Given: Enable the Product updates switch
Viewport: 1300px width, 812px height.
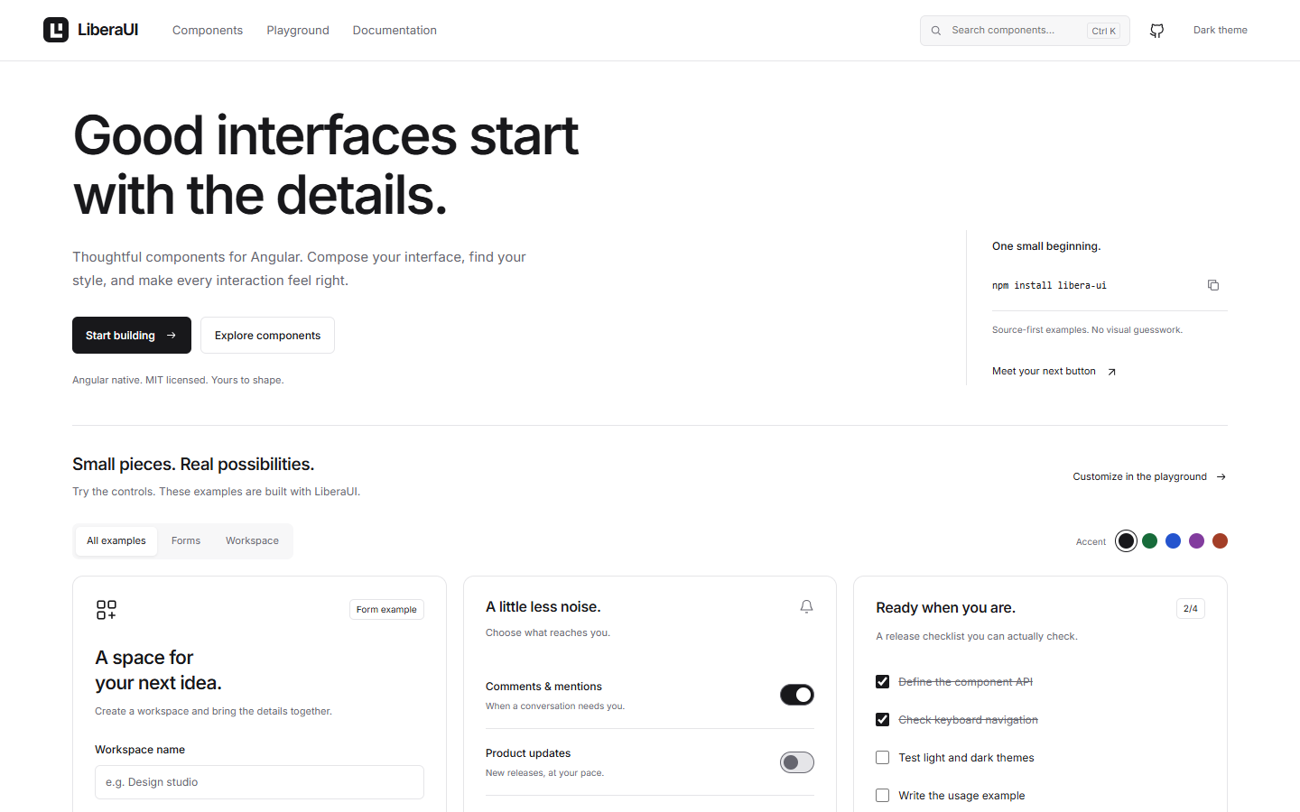Looking at the screenshot, I should (797, 762).
